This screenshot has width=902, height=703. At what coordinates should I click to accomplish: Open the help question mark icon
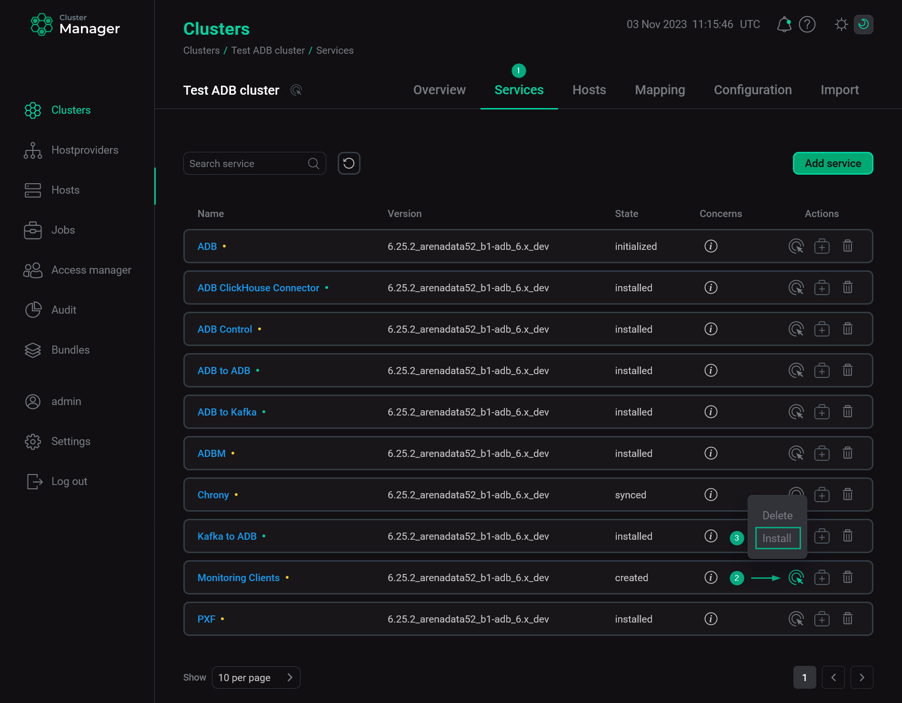807,24
